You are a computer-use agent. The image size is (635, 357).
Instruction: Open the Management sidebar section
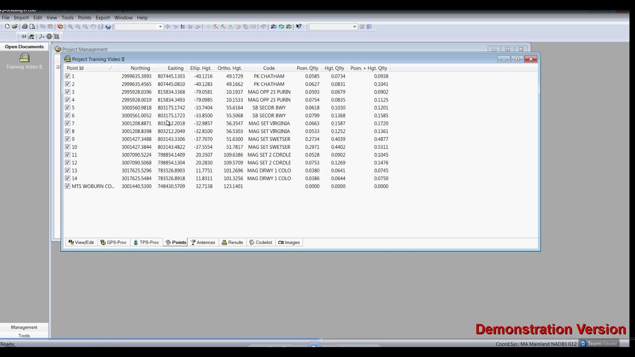[24, 327]
